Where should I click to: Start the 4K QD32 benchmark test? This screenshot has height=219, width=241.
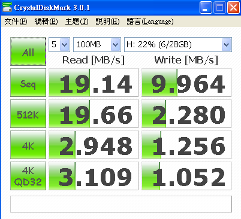pyautogui.click(x=28, y=176)
